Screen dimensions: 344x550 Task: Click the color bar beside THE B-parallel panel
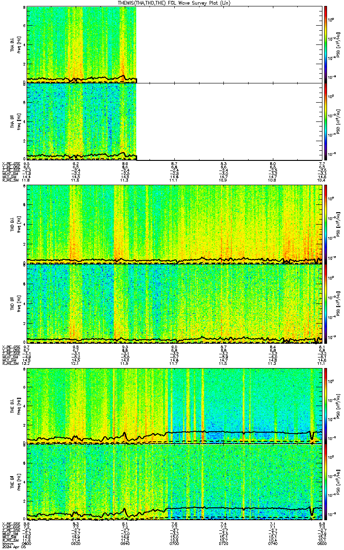click(x=326, y=481)
